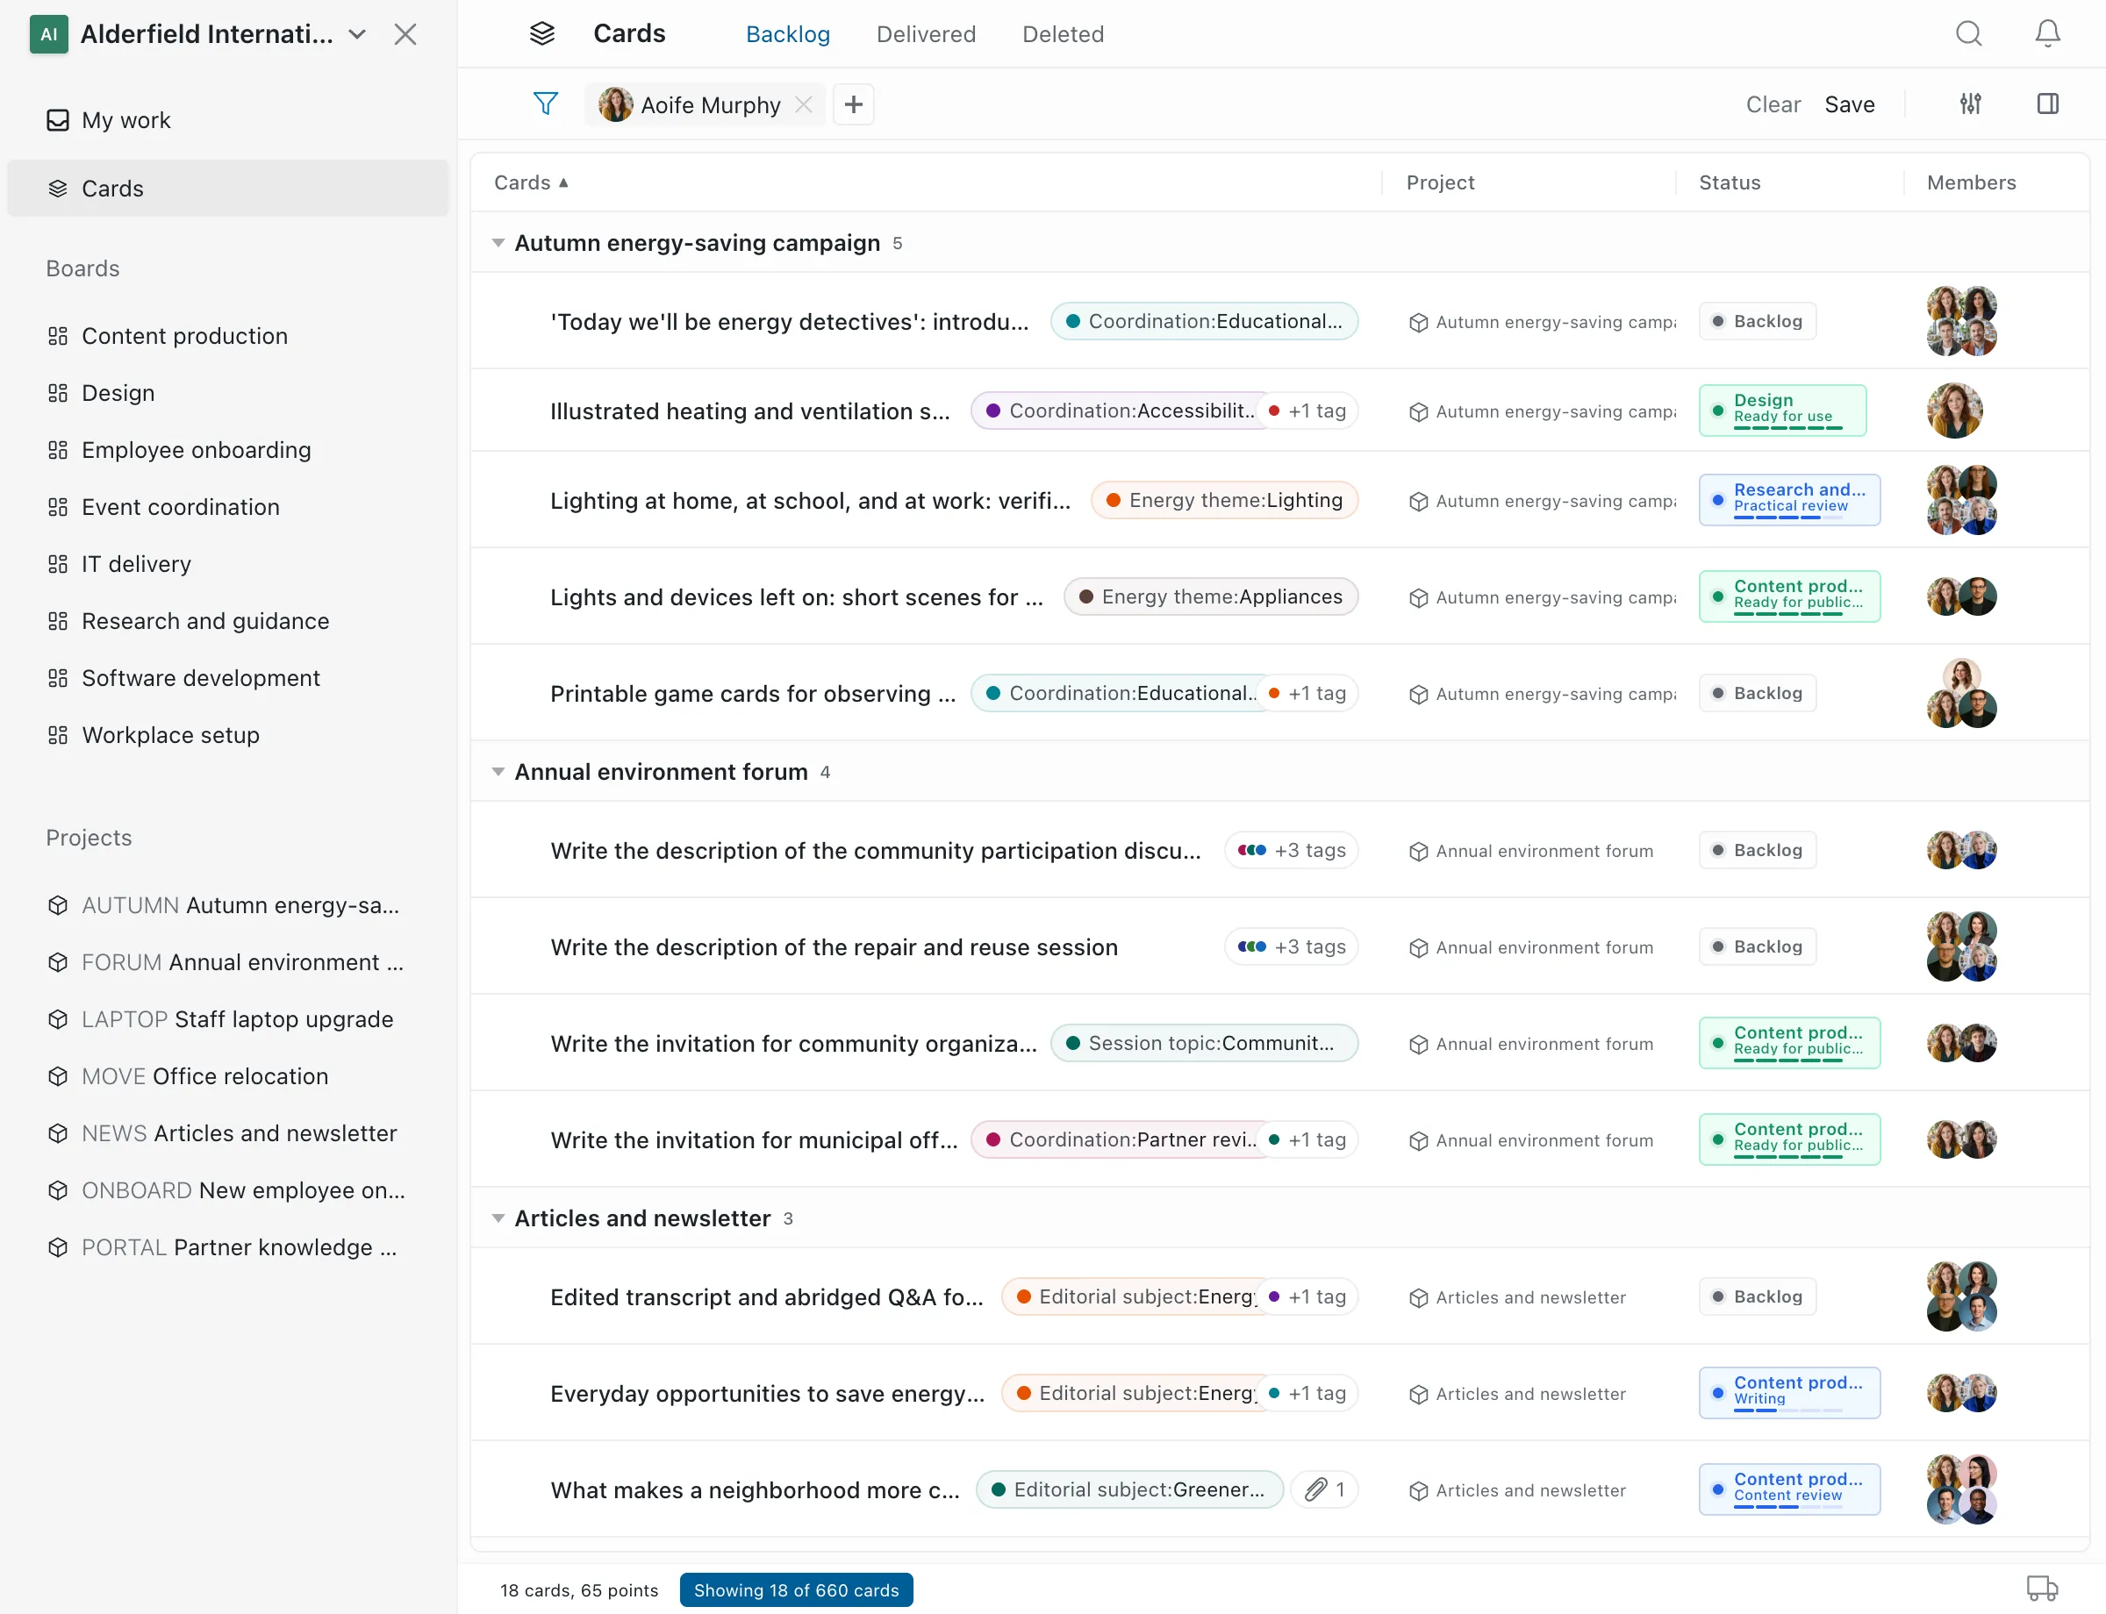Collapse Annual environment forum group

click(x=498, y=771)
